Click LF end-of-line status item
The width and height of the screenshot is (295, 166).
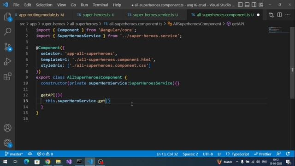[x=219, y=154]
